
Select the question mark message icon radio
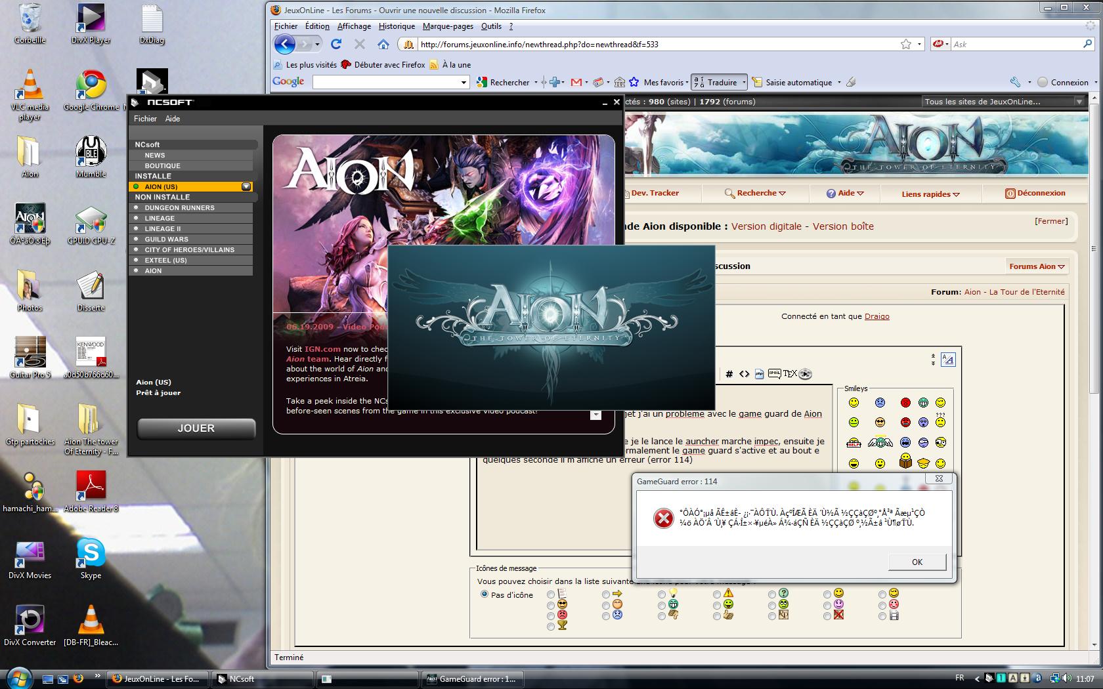[x=771, y=595]
